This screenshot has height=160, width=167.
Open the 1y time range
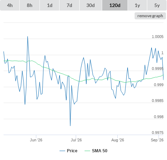click(x=137, y=5)
